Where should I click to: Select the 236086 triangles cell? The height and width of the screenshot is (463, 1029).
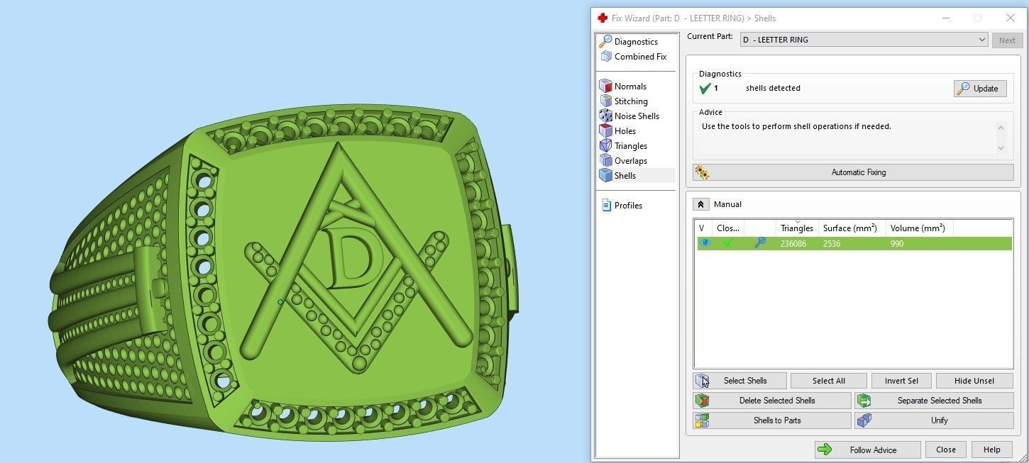tap(793, 244)
